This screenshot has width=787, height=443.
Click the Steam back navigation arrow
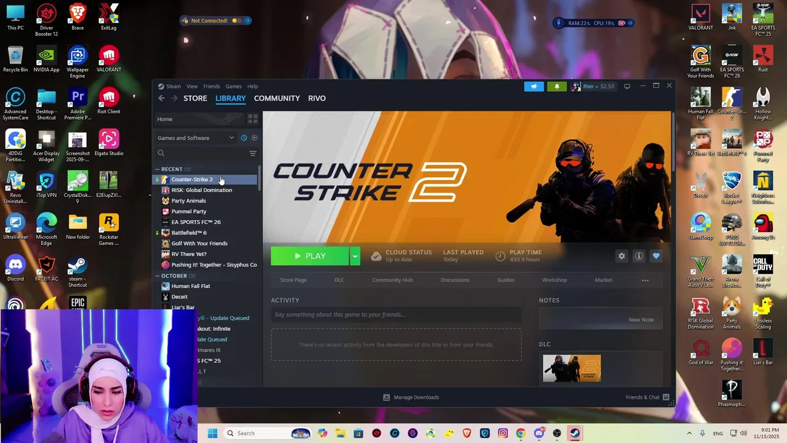[161, 98]
